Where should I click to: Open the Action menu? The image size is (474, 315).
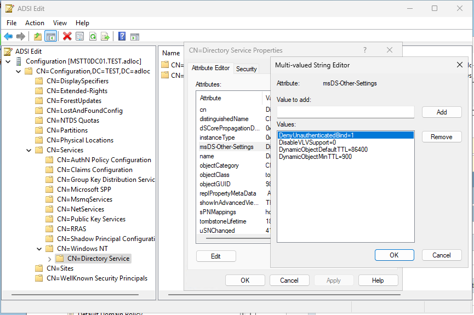pos(35,23)
